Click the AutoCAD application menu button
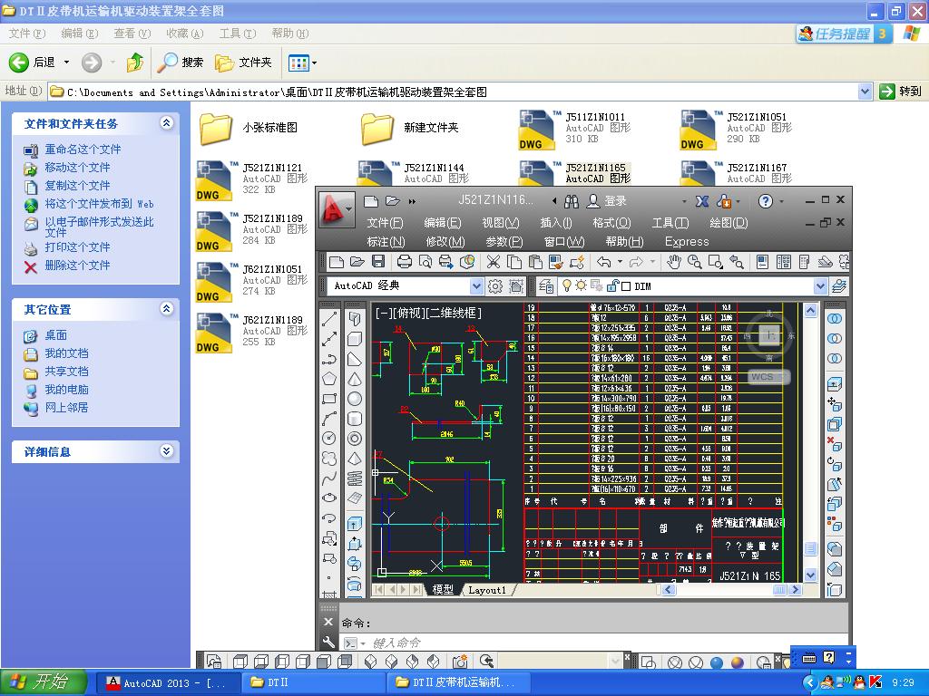 [337, 209]
